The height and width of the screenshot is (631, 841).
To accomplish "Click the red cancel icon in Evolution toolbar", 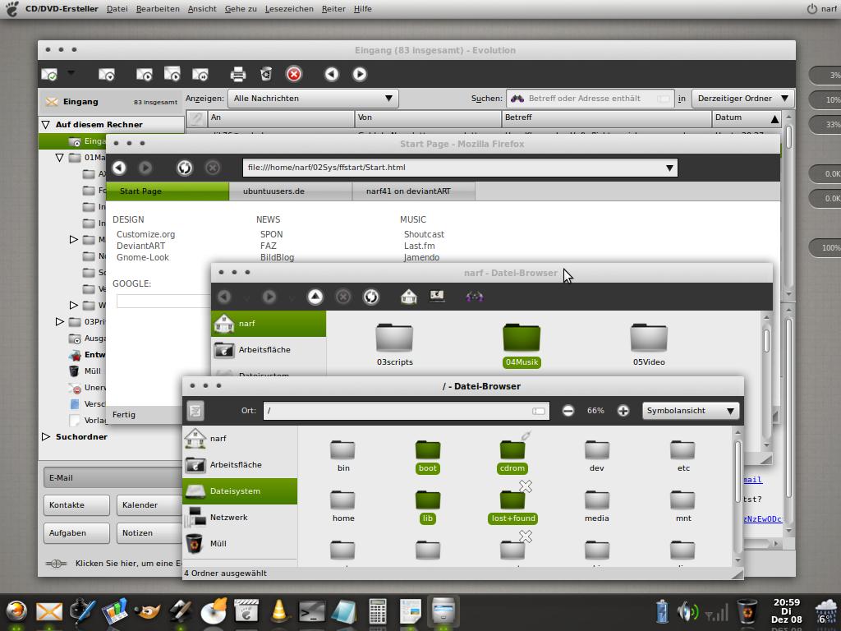I will coord(294,74).
